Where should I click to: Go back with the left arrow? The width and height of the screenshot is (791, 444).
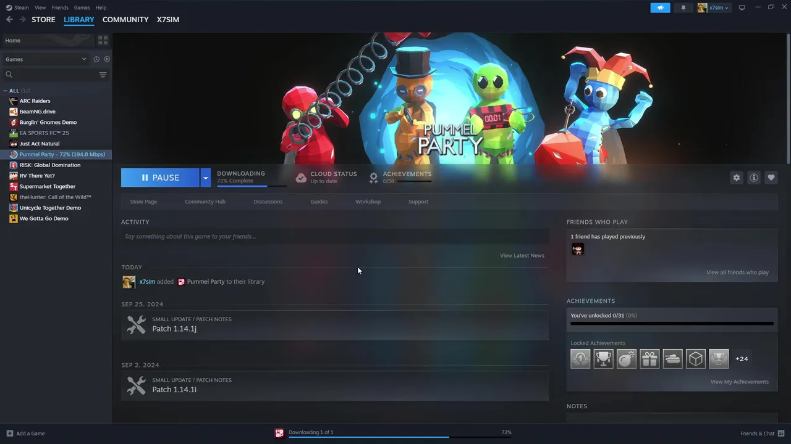pyautogui.click(x=9, y=20)
